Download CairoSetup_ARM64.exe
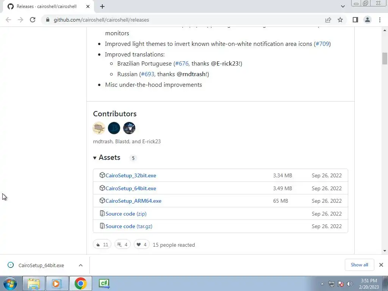388x291 pixels. pyautogui.click(x=133, y=201)
